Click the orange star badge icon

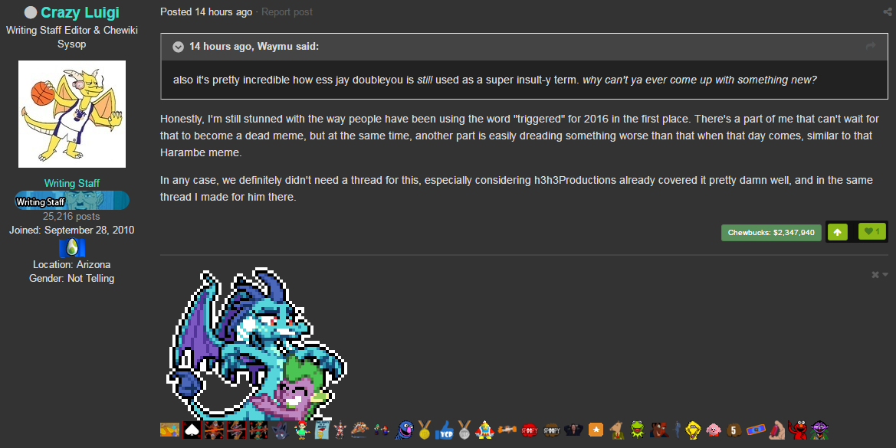pyautogui.click(x=596, y=429)
